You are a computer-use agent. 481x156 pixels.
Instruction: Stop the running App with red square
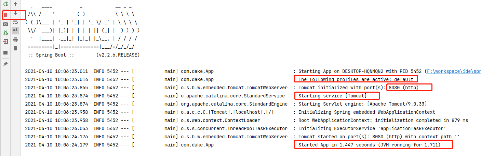[5, 15]
